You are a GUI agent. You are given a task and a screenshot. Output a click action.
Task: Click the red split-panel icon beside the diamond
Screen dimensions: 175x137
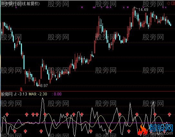pyautogui.click(x=173, y=4)
